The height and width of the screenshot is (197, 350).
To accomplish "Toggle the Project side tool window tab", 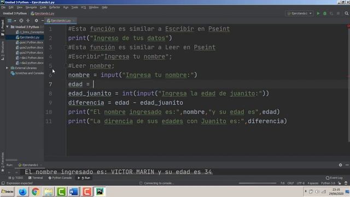I will [3, 28].
